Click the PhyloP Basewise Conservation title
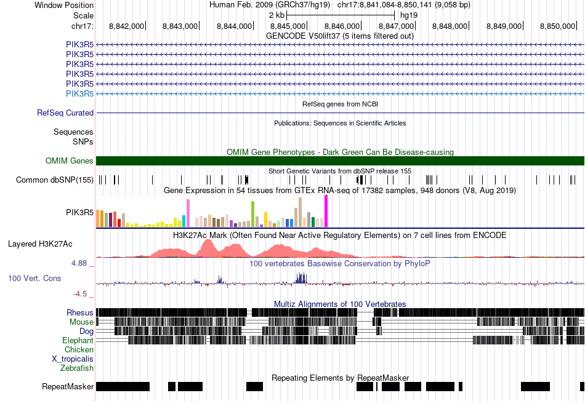 point(340,263)
